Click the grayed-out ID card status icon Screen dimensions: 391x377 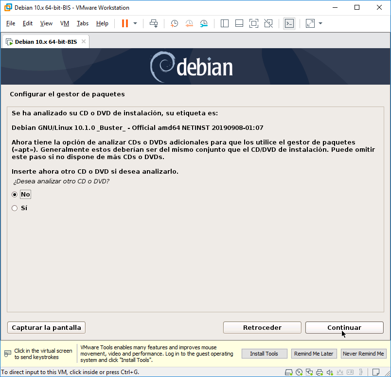coord(350,372)
